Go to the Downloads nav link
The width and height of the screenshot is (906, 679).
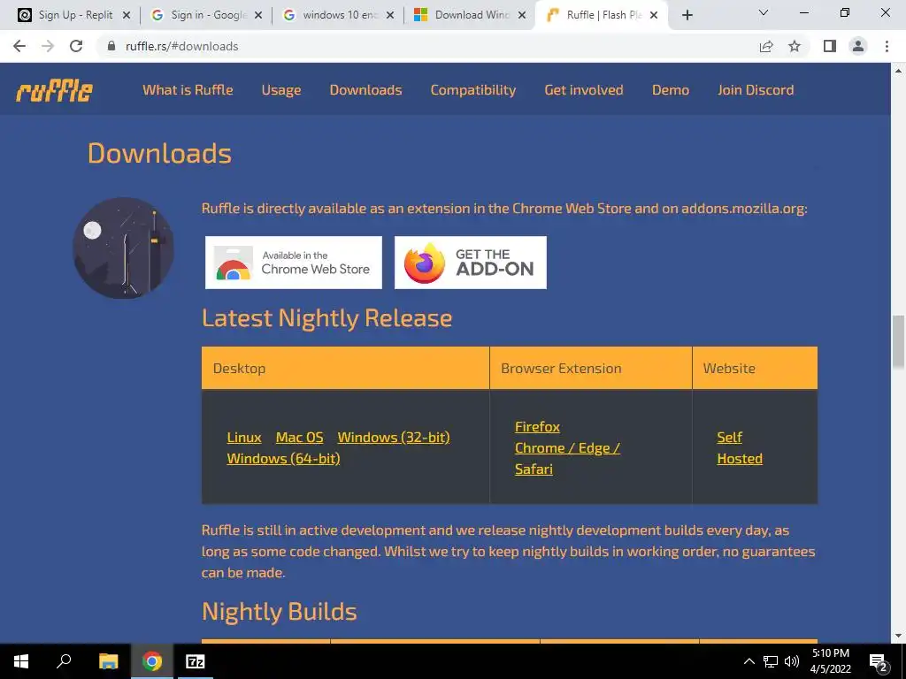(365, 90)
